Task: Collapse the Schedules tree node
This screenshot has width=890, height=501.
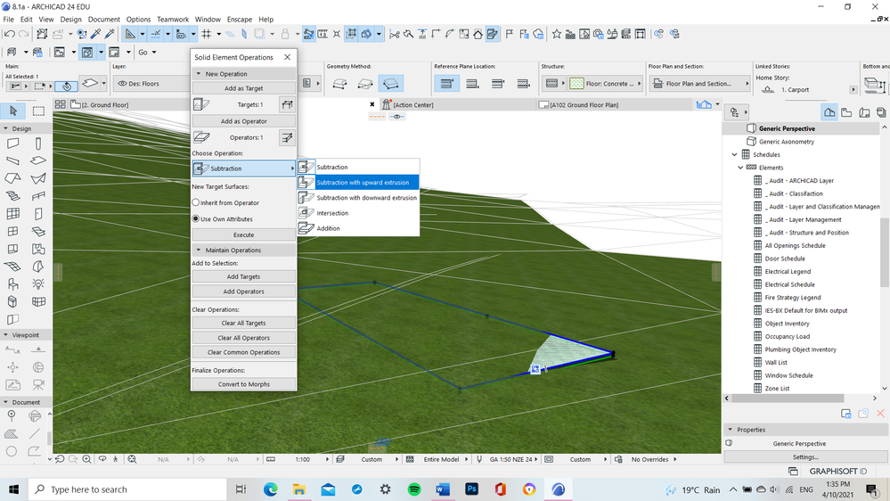Action: click(x=732, y=154)
